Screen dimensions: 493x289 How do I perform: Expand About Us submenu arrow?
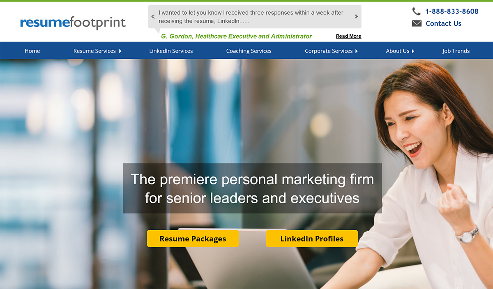click(413, 51)
